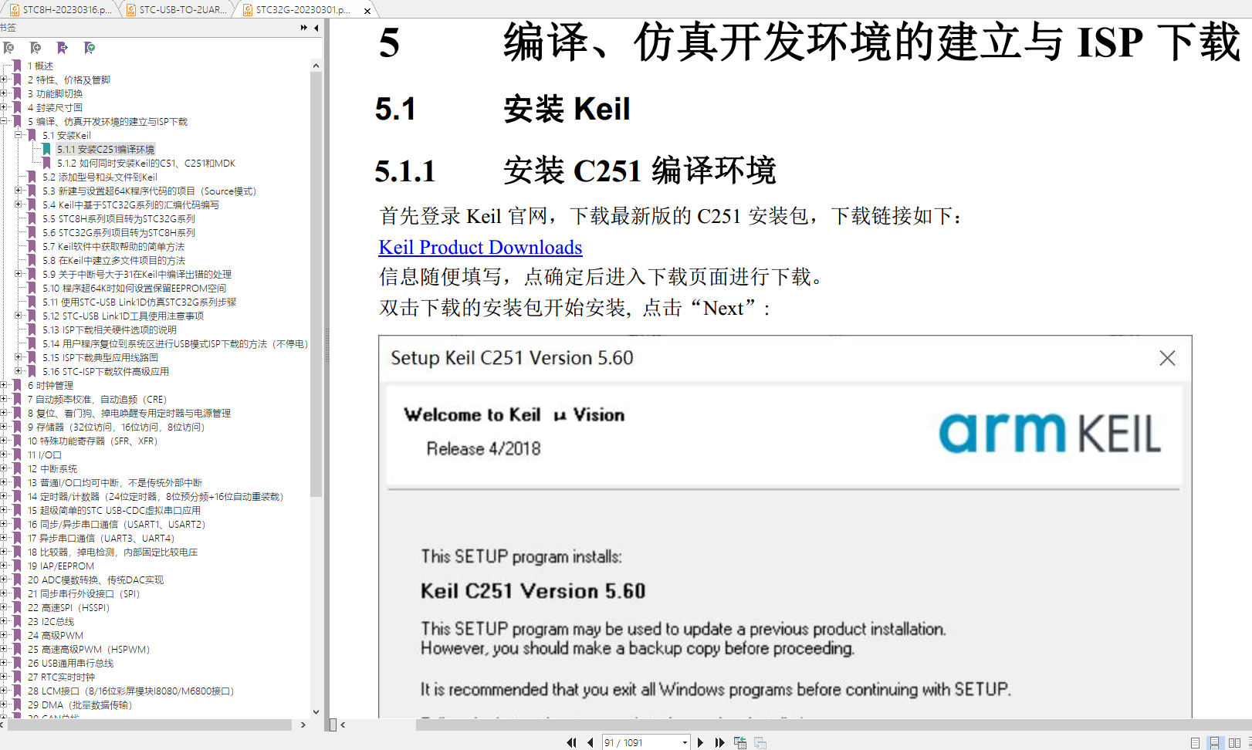The image size is (1252, 750).
Task: Click bookmark icon beside 5.13 ISP下载相关硬件选项的说明
Action: 32,329
